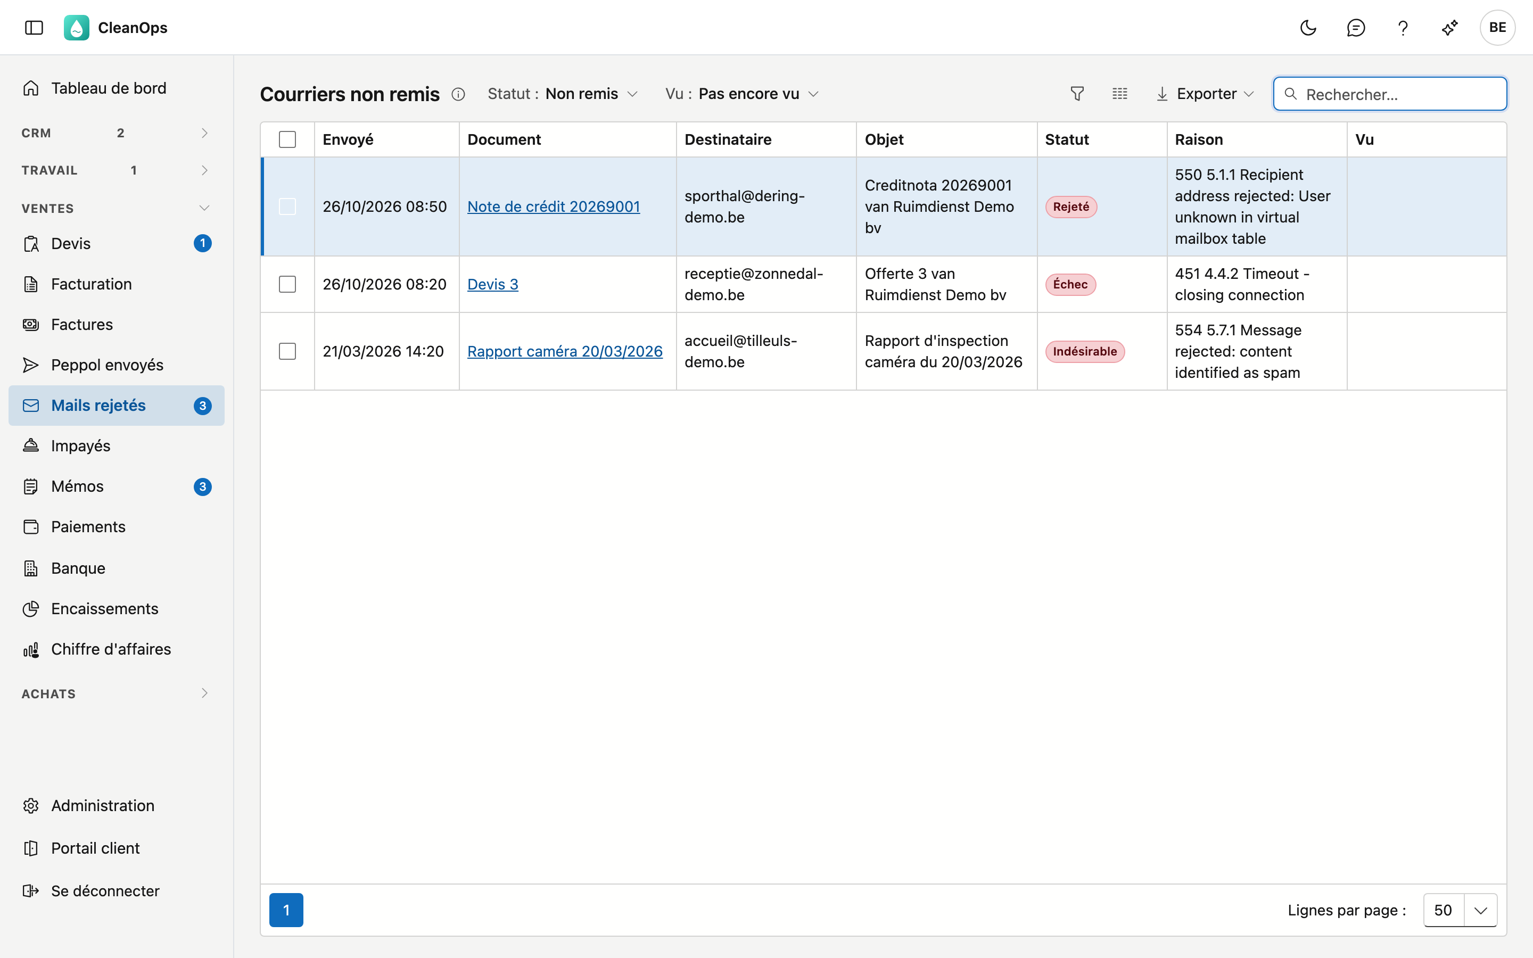The image size is (1533, 958).
Task: Open the filter funnel icon
Action: [x=1077, y=94]
